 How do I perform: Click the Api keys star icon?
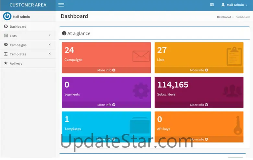coord(6,63)
